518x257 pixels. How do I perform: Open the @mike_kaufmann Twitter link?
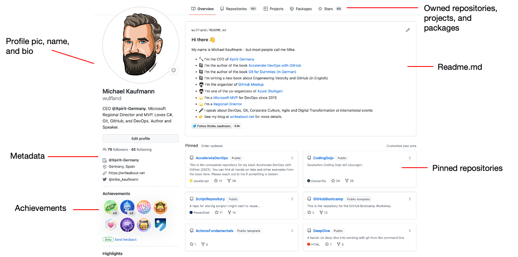(123, 179)
